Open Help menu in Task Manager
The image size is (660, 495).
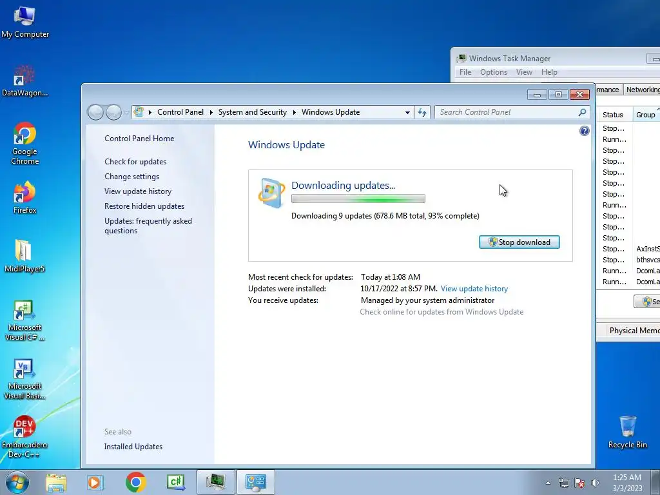549,72
